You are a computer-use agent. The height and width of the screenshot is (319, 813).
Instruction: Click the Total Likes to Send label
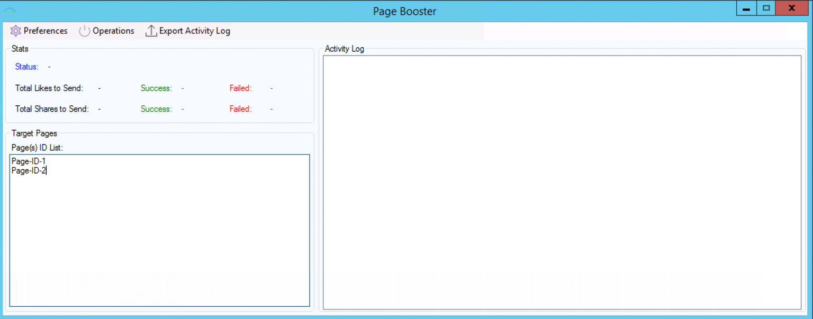pyautogui.click(x=49, y=88)
